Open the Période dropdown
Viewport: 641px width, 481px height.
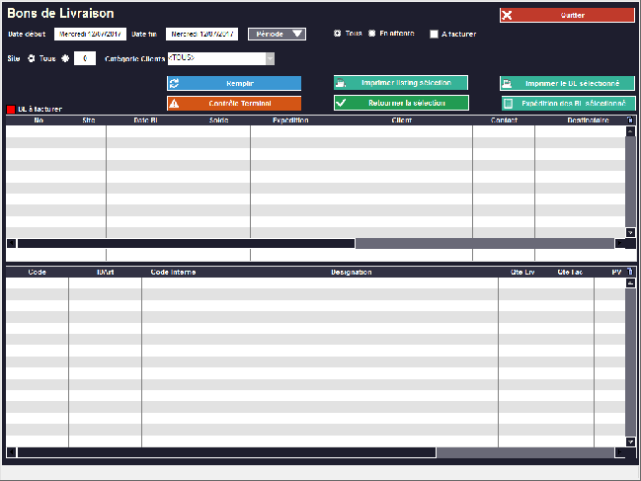[277, 34]
